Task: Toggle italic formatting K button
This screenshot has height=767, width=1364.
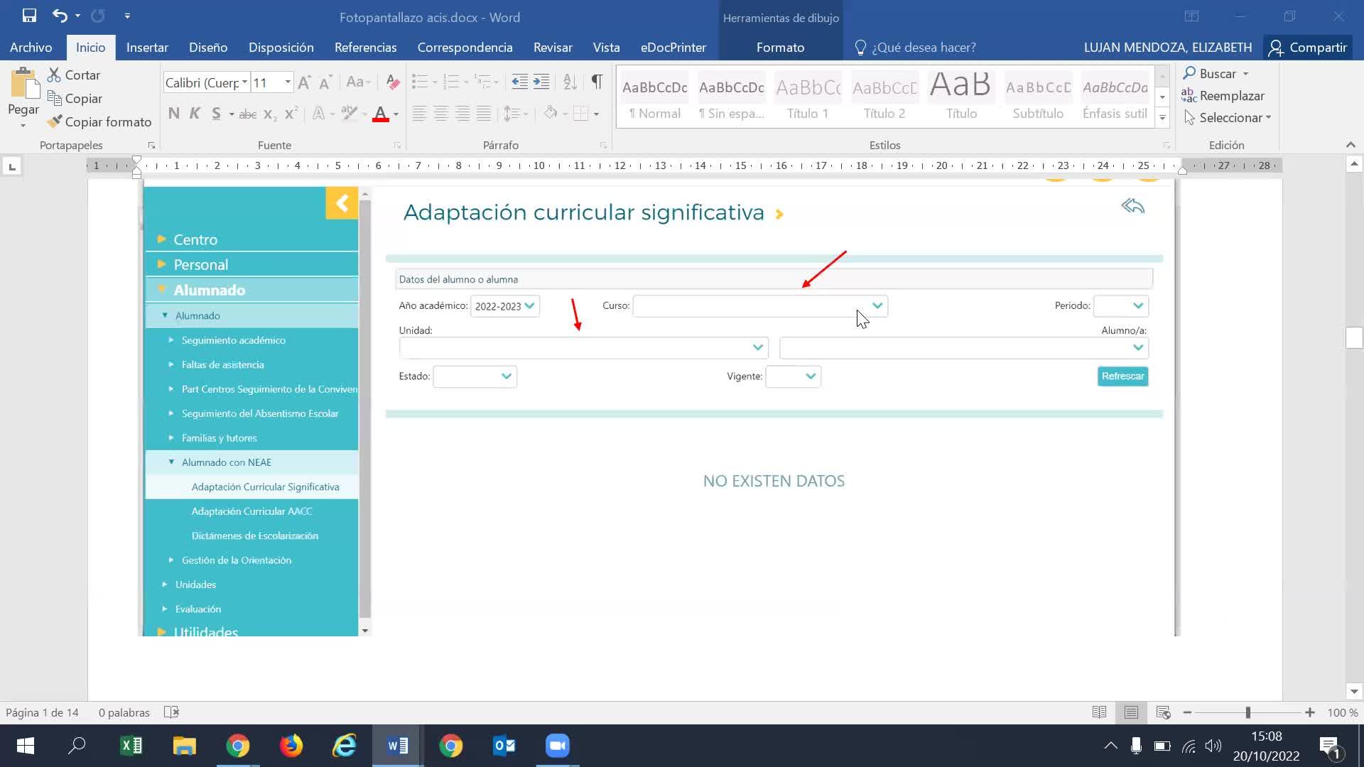Action: click(195, 114)
